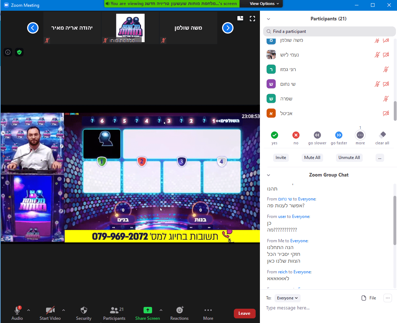Switch the video layout view icon
Screen dimensions: 397x323
(x=240, y=18)
